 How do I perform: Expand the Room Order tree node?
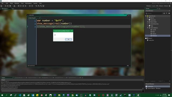(x=148, y=22)
